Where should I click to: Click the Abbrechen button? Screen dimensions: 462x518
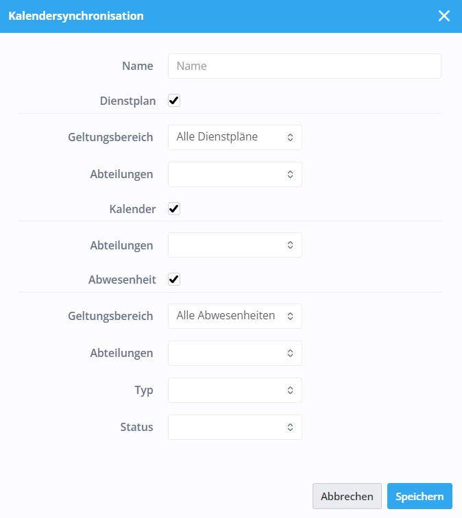pyautogui.click(x=347, y=496)
